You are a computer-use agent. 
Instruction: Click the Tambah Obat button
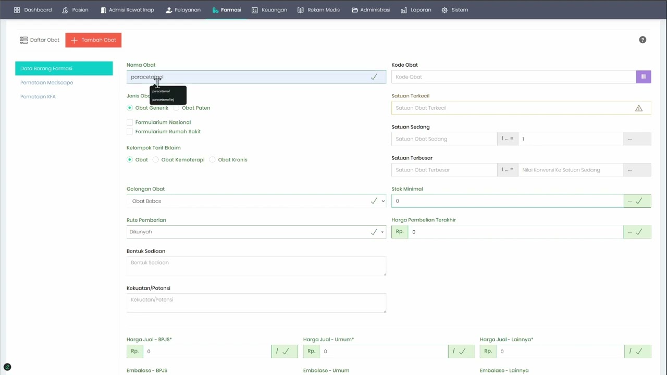point(93,40)
